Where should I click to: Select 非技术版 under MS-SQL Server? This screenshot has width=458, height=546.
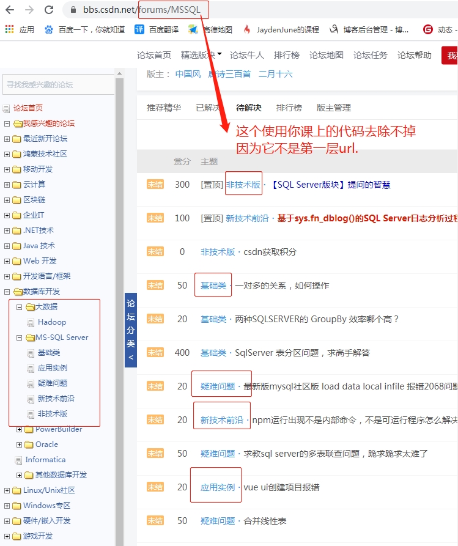coord(52,414)
